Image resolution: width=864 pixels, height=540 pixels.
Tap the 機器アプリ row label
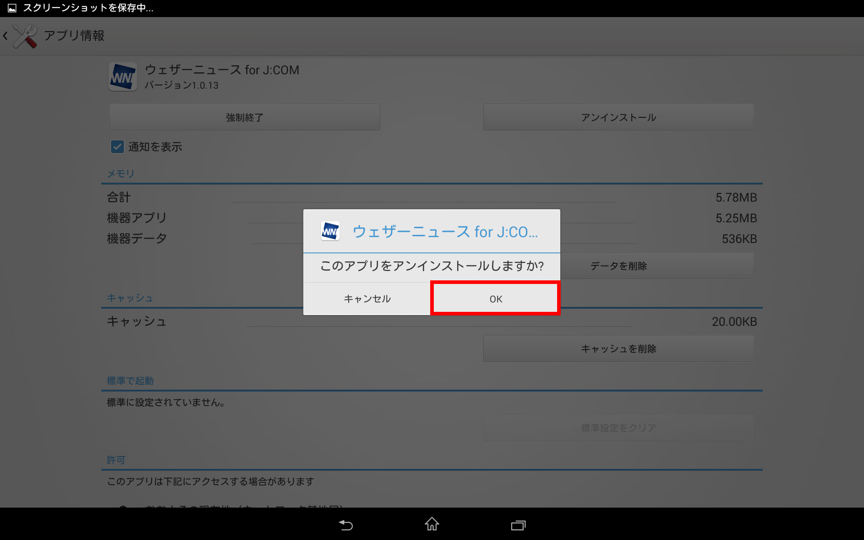(x=137, y=218)
